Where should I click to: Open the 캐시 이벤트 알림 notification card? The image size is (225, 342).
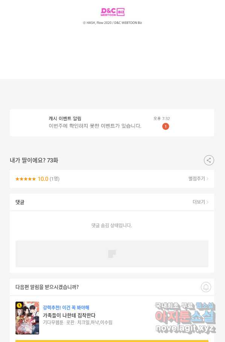coord(112,123)
